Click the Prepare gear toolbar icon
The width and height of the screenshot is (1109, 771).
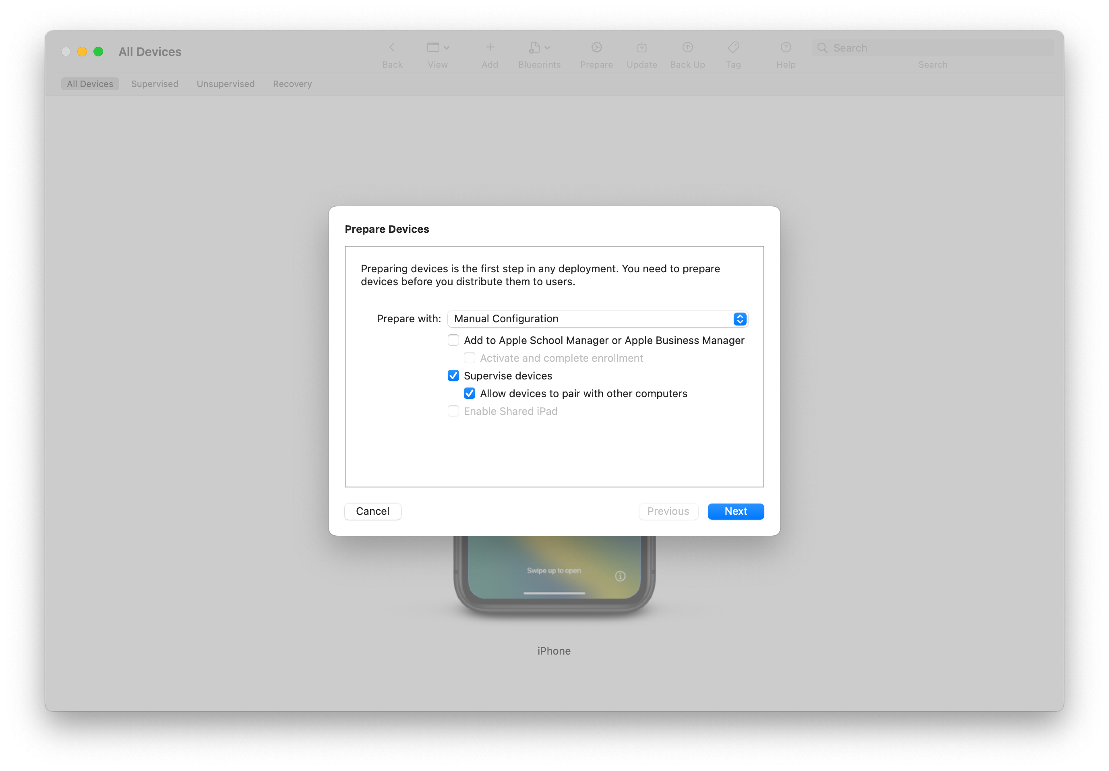(596, 48)
